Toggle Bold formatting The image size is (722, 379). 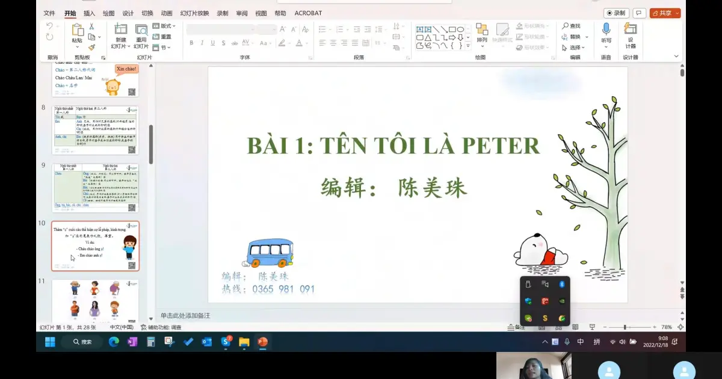[x=191, y=43]
